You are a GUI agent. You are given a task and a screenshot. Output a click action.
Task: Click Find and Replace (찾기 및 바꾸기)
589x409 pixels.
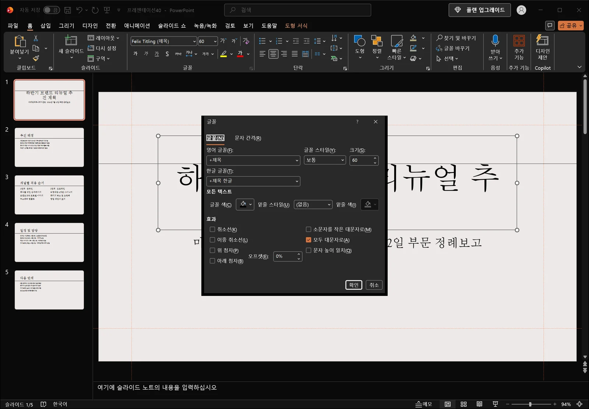456,38
